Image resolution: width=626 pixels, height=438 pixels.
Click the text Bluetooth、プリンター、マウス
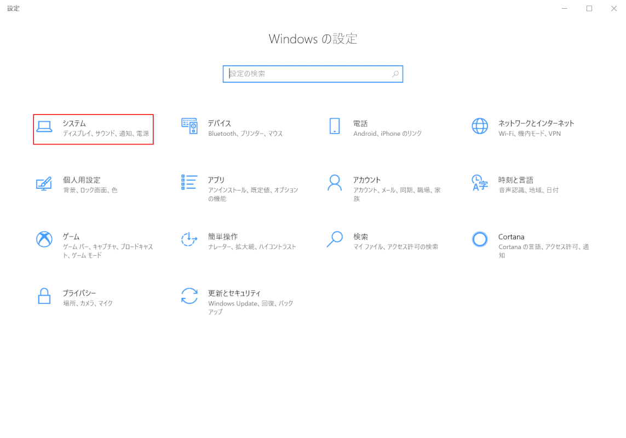(245, 134)
